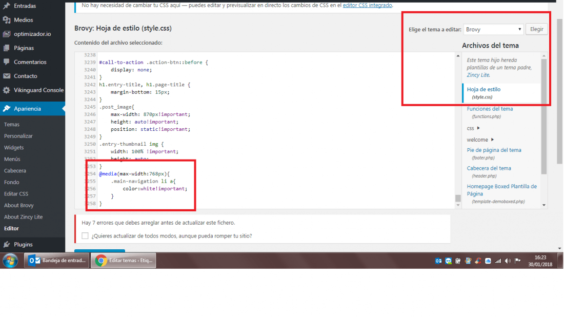Go to About Zincy Lite submenu

[x=23, y=216]
